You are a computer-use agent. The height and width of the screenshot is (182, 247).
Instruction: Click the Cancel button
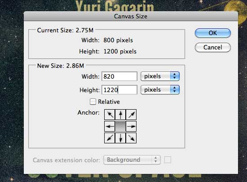(213, 47)
